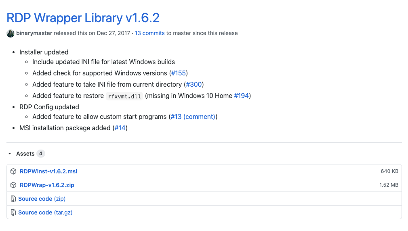Image resolution: width=408 pixels, height=231 pixels.
Task: Open binarymaster's profile link
Action: (x=34, y=33)
